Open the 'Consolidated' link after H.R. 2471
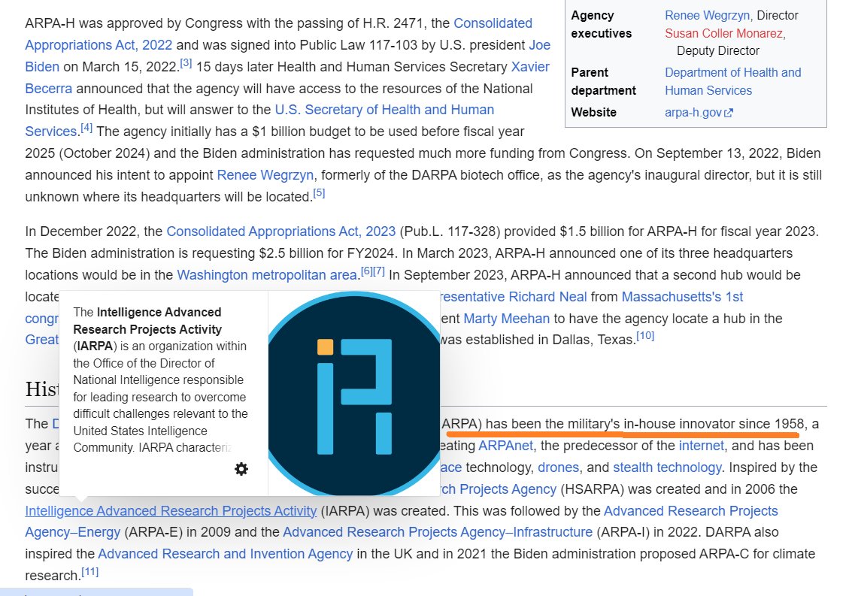855x596 pixels. pos(493,23)
